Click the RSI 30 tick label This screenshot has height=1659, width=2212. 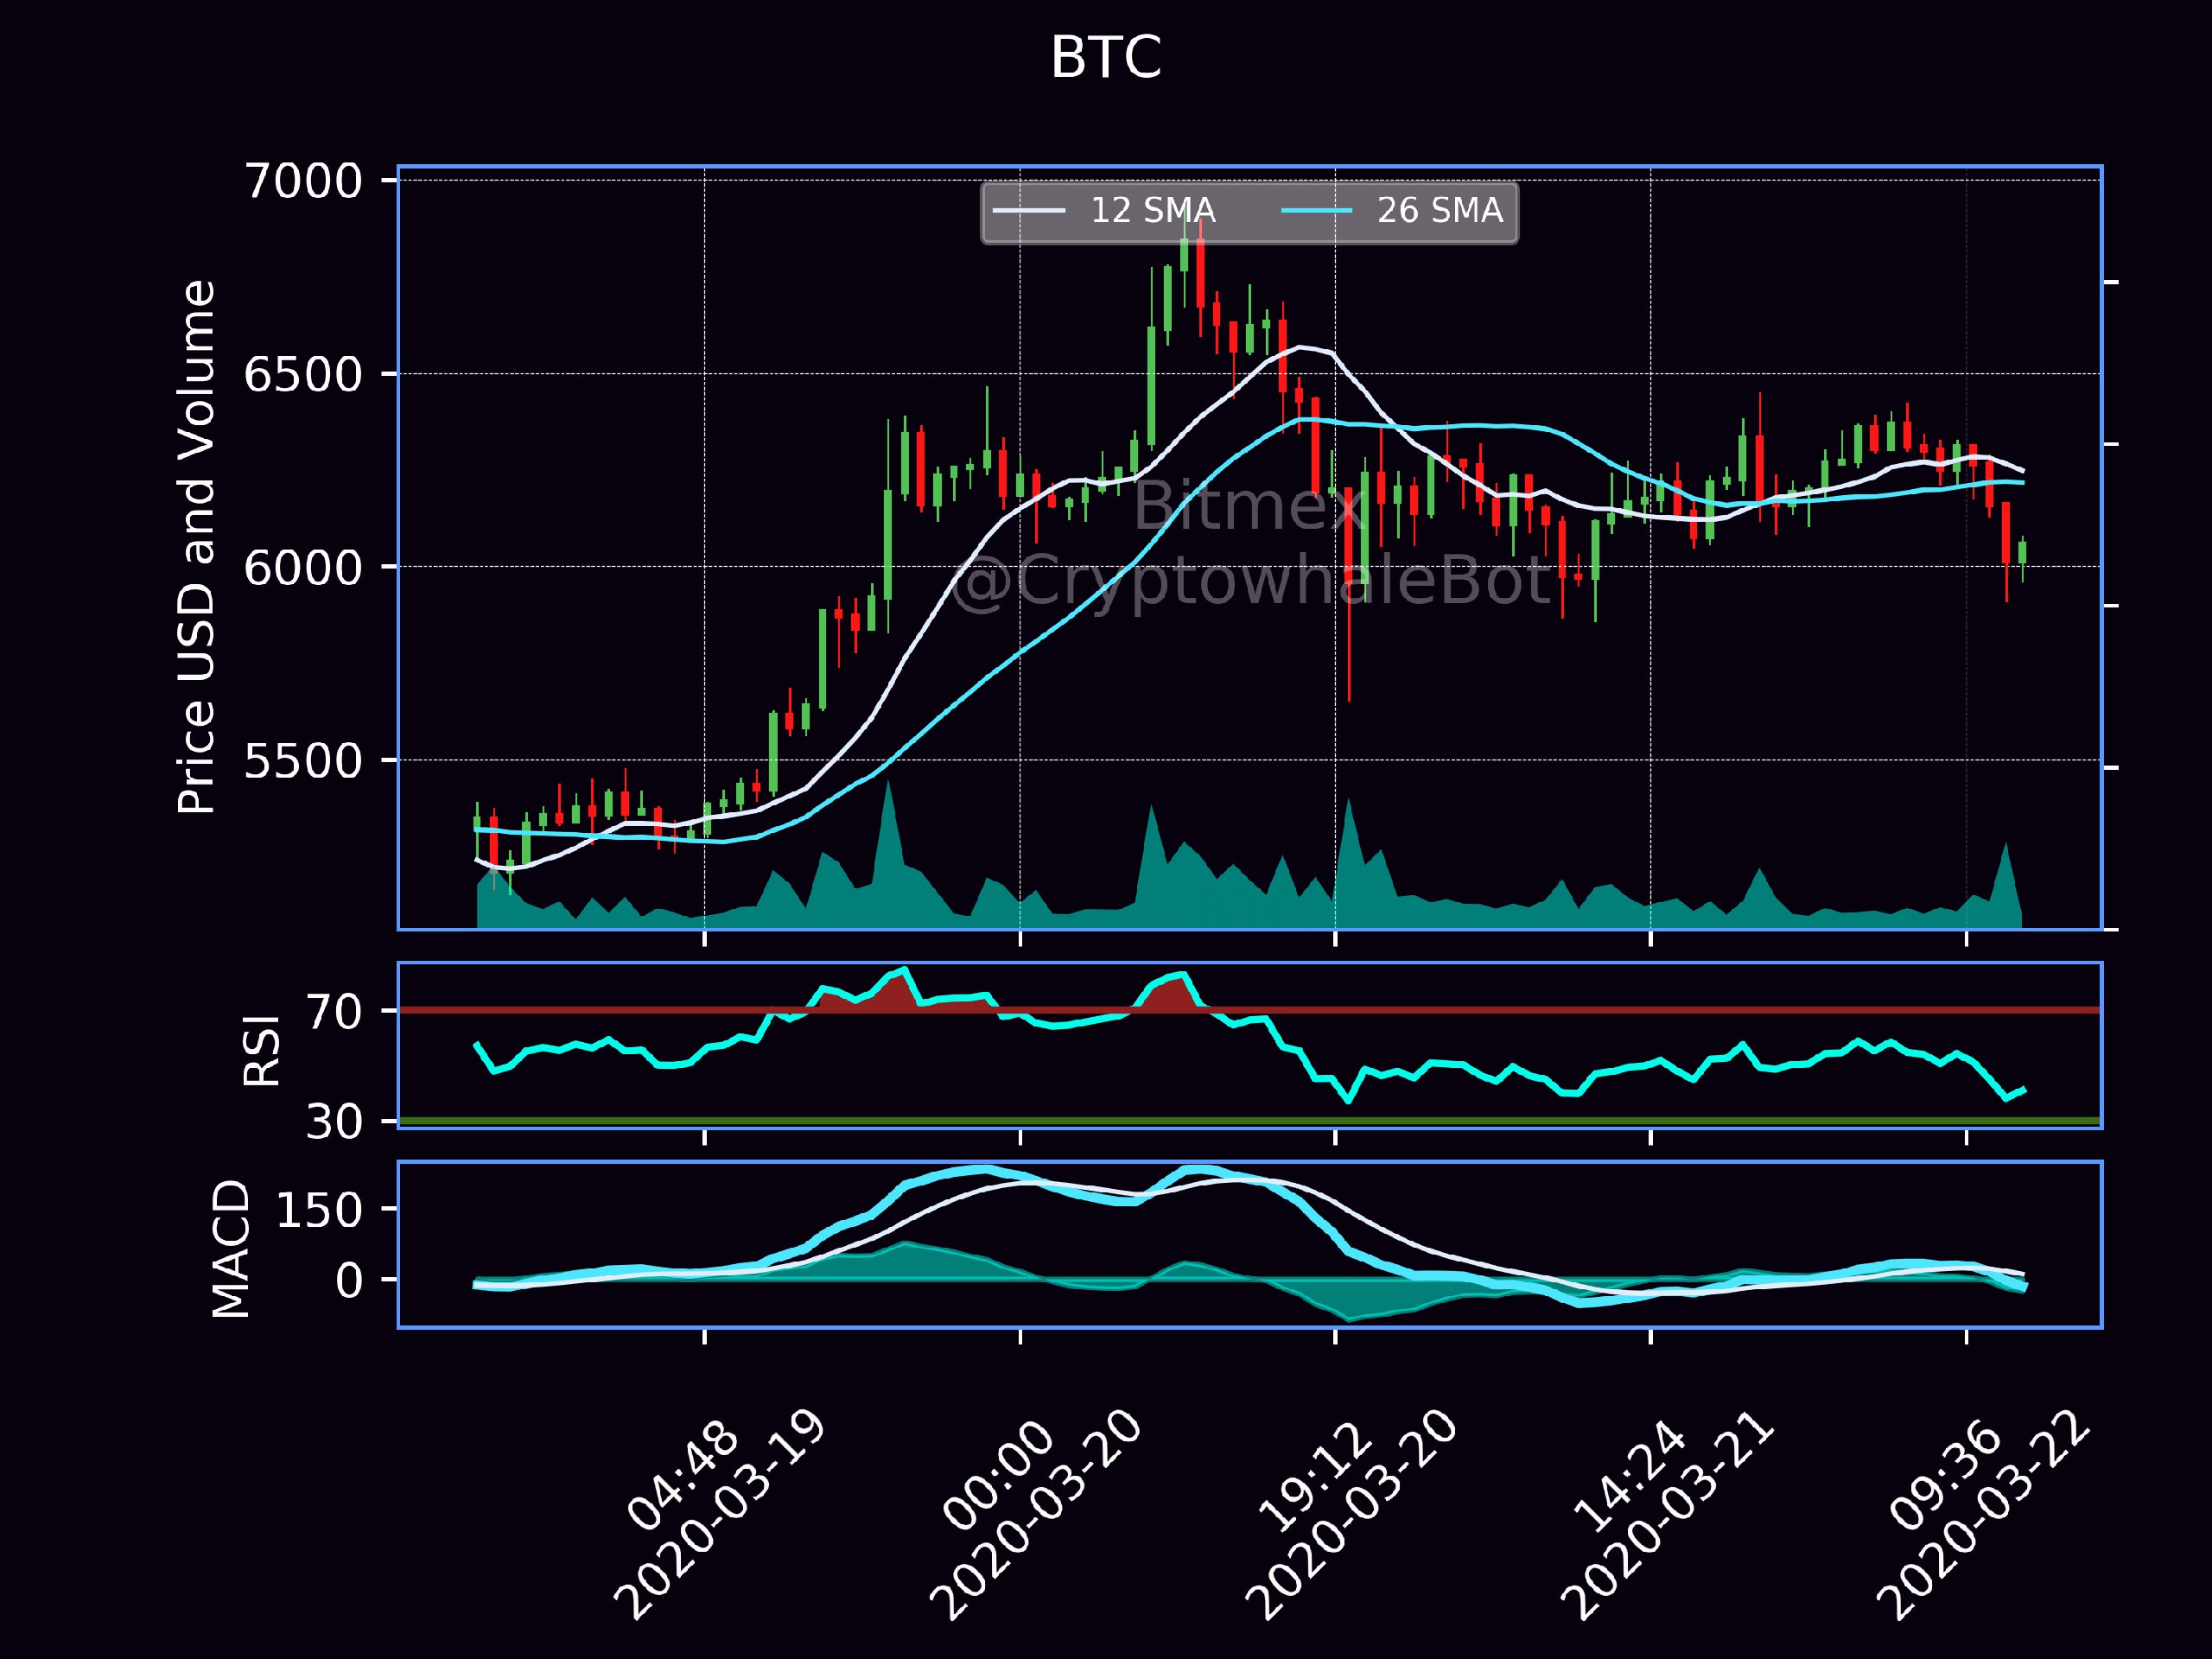click(x=334, y=1122)
